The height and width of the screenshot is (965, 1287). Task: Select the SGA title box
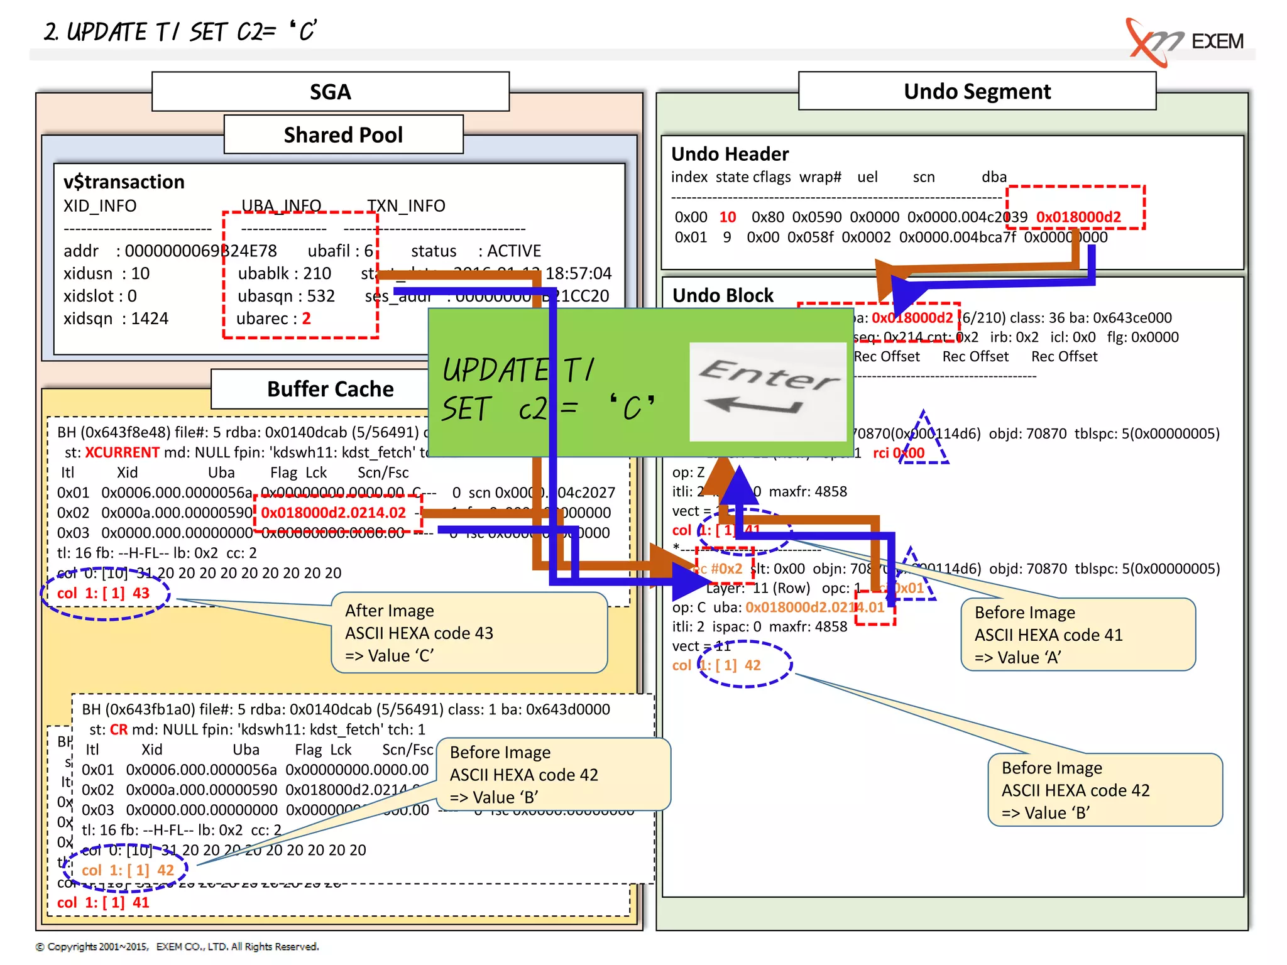pos(330,92)
